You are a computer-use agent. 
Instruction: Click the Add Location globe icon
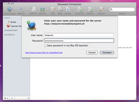10,10
